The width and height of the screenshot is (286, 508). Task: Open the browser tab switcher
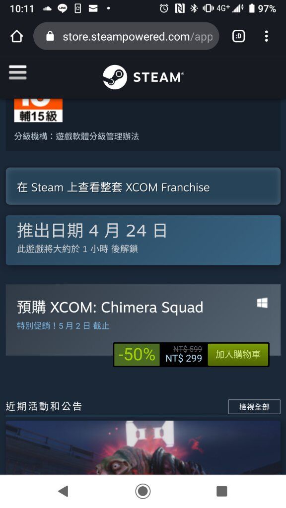239,36
